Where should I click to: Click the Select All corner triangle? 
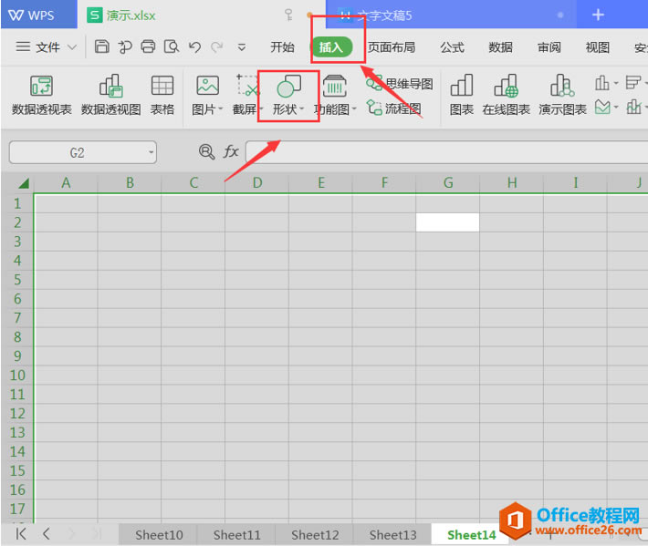point(24,183)
